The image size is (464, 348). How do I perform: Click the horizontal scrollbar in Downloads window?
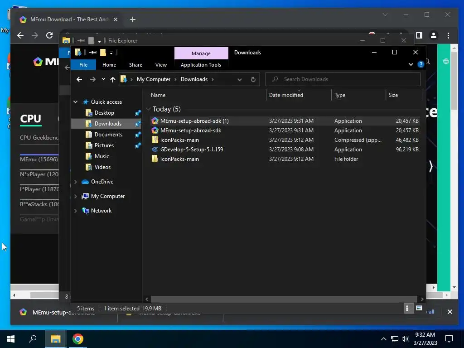284,299
